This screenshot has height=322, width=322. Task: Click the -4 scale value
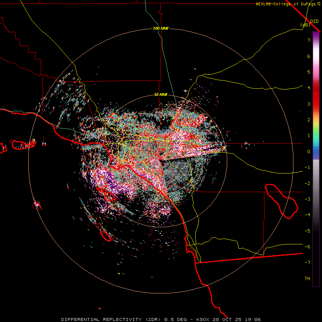pos(307,215)
